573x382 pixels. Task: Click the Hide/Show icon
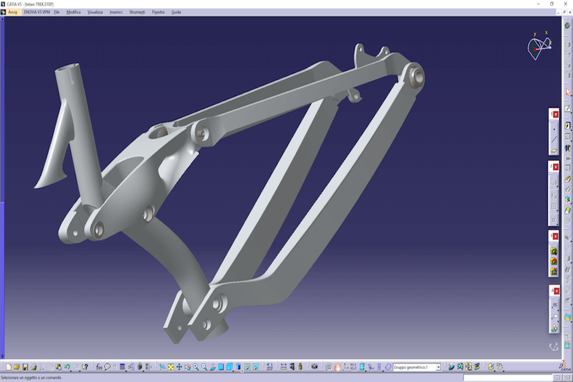pyautogui.click(x=248, y=367)
